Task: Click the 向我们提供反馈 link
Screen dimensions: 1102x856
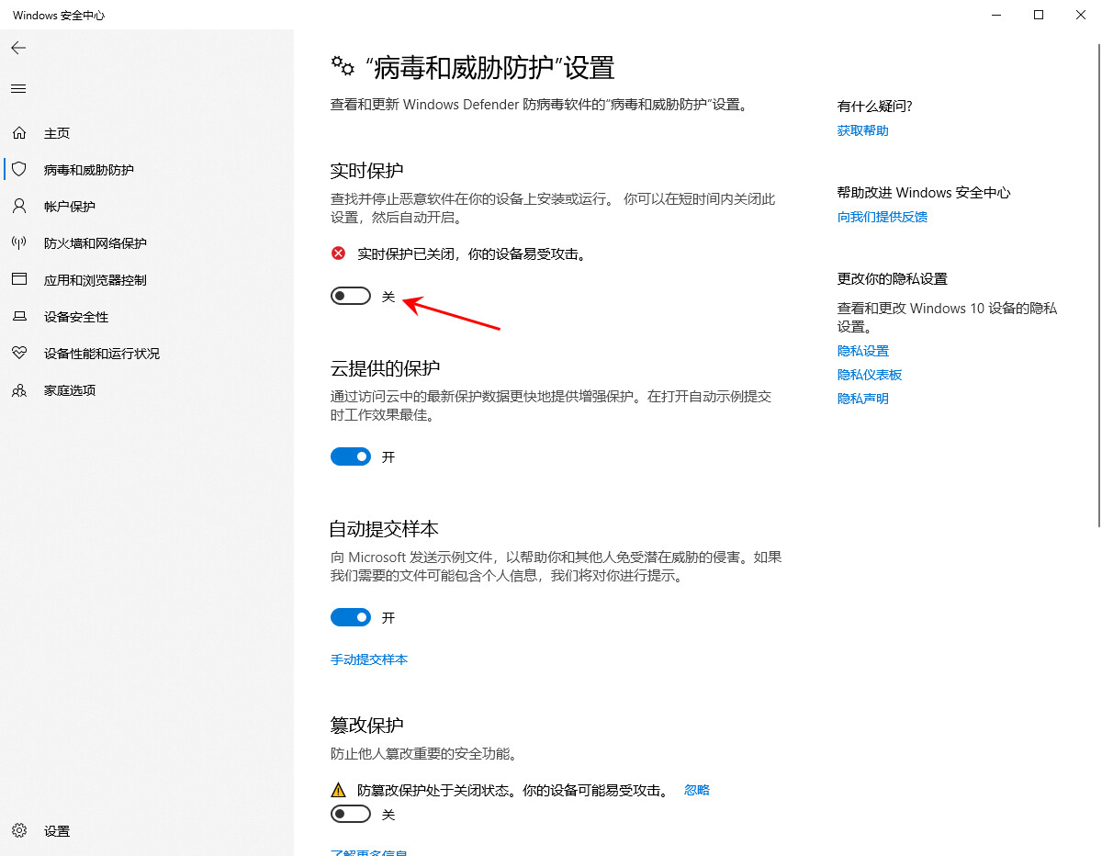Action: point(883,217)
